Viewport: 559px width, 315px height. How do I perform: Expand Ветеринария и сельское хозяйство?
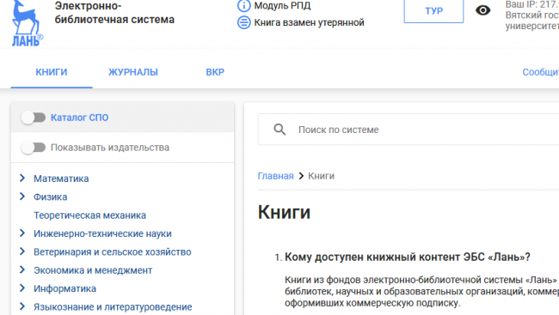22,251
